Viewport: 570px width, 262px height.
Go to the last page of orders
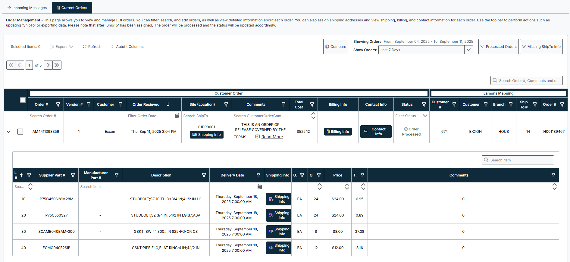pos(57,65)
